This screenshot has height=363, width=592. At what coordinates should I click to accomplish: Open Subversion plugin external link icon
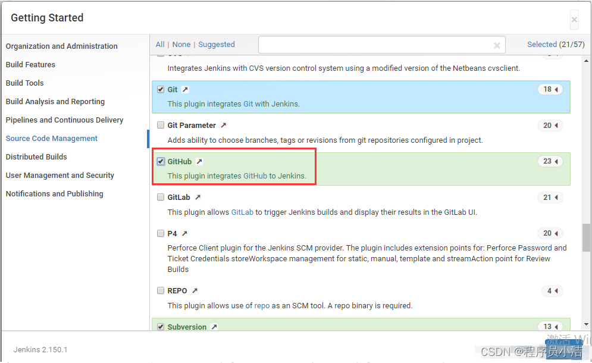pos(214,327)
